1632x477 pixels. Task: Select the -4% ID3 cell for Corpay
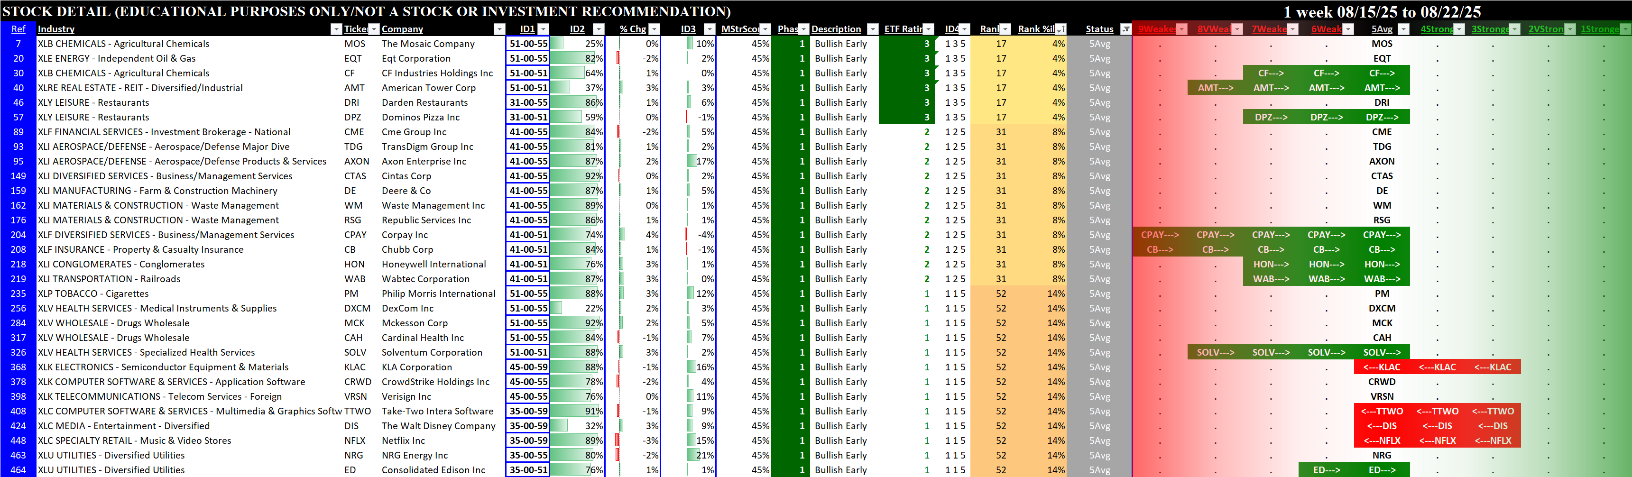click(688, 235)
